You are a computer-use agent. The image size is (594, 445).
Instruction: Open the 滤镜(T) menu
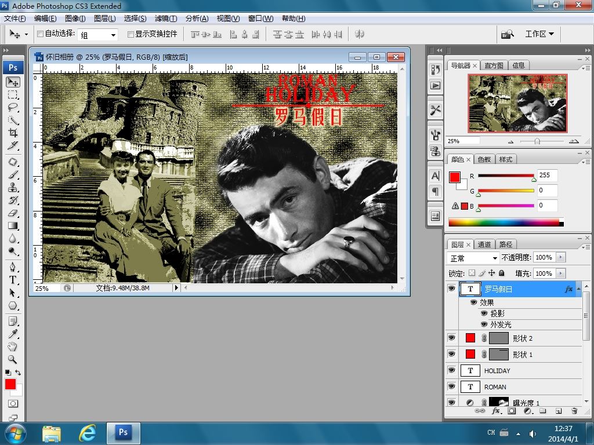pos(165,18)
